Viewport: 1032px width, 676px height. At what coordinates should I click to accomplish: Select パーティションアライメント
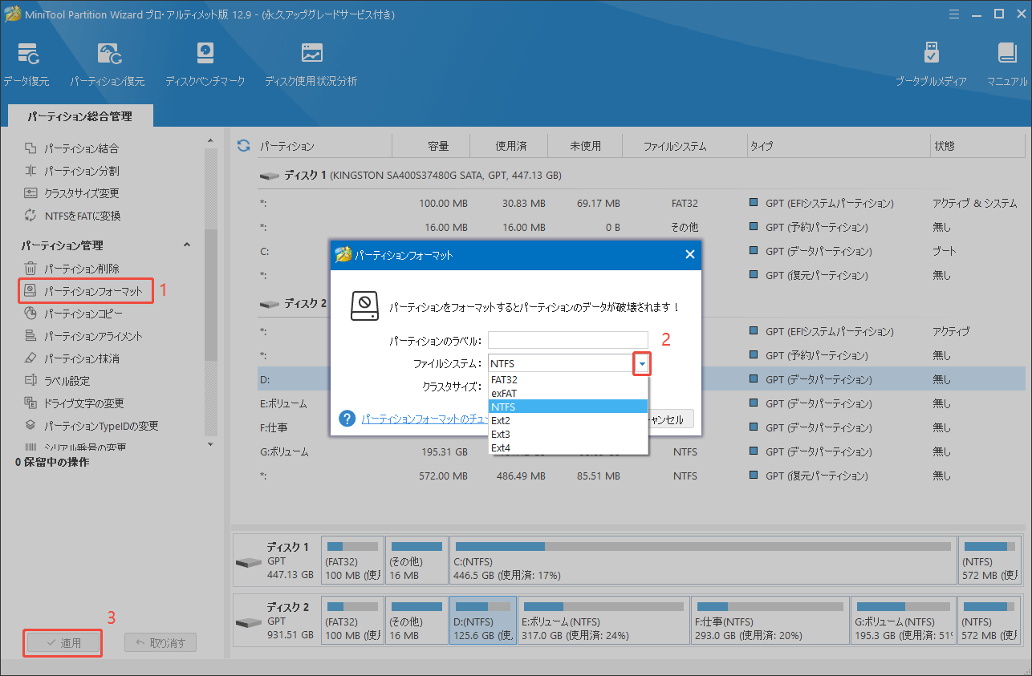pyautogui.click(x=92, y=336)
